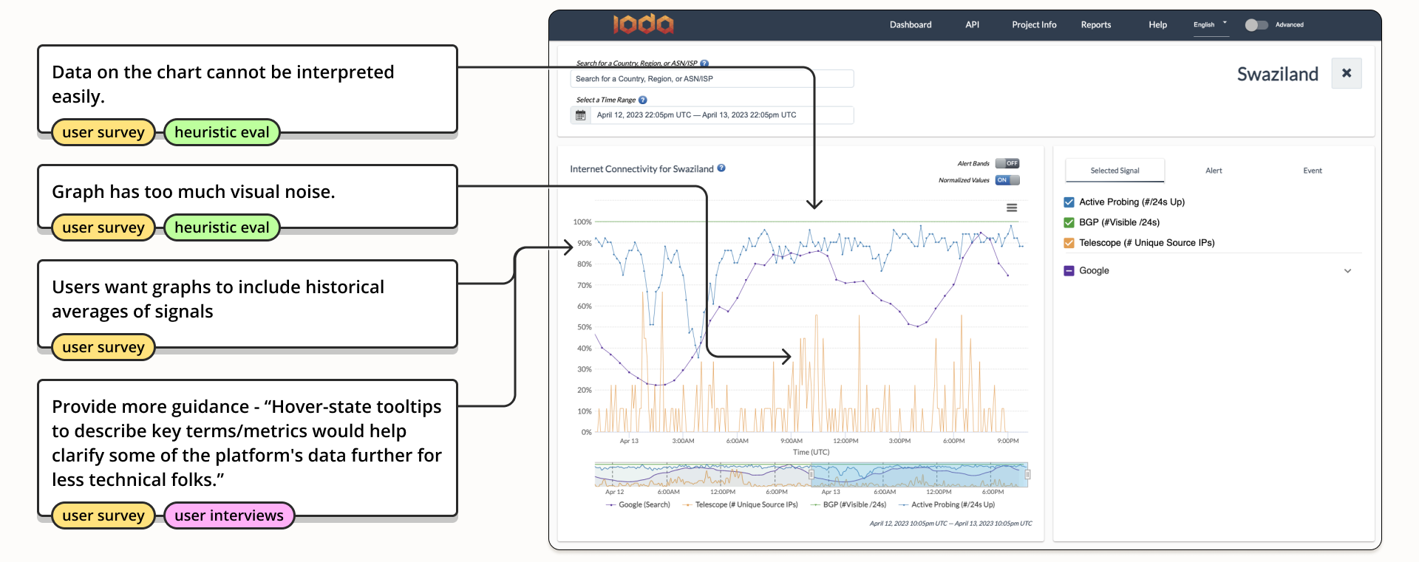
Task: Focus the country, region, or ASN search field
Action: coord(712,79)
